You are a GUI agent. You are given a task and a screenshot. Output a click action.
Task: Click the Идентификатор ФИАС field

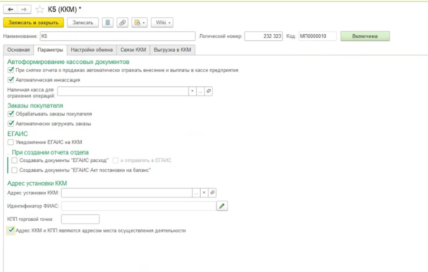pyautogui.click(x=139, y=206)
